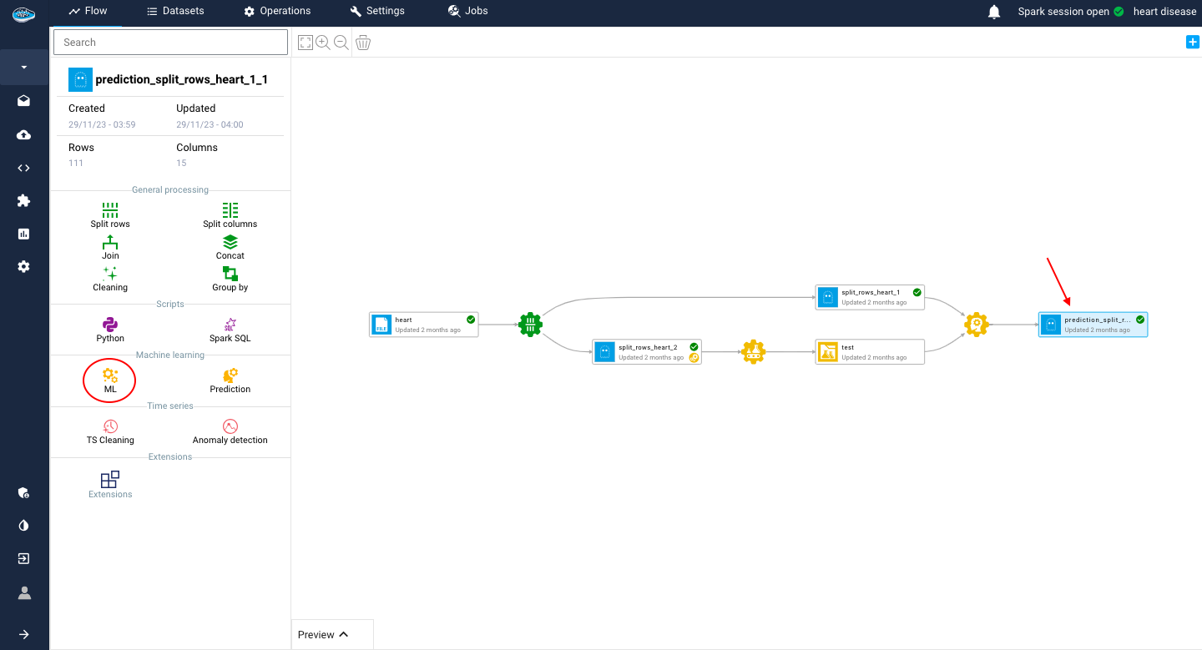Add a Python script step
1202x650 pixels.
point(110,325)
